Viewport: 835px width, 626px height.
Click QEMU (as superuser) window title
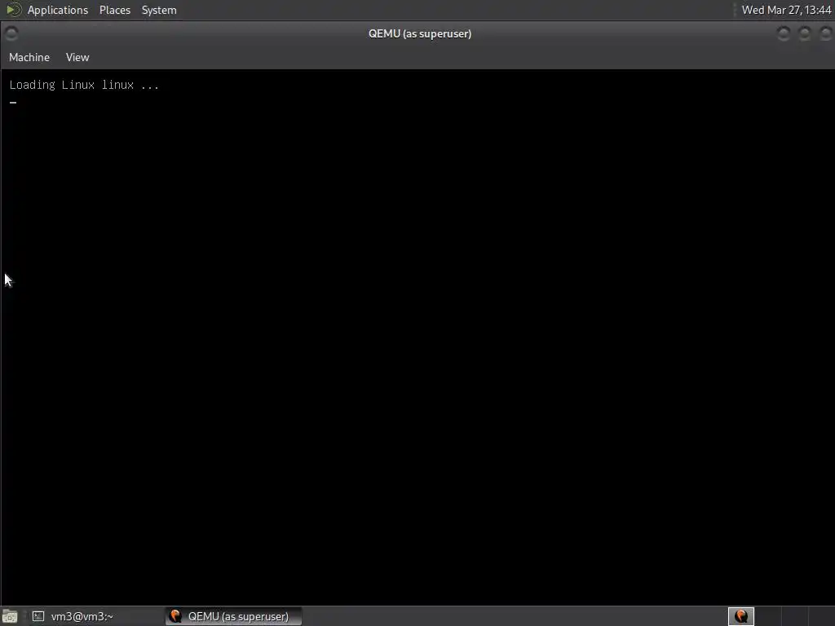tap(420, 33)
